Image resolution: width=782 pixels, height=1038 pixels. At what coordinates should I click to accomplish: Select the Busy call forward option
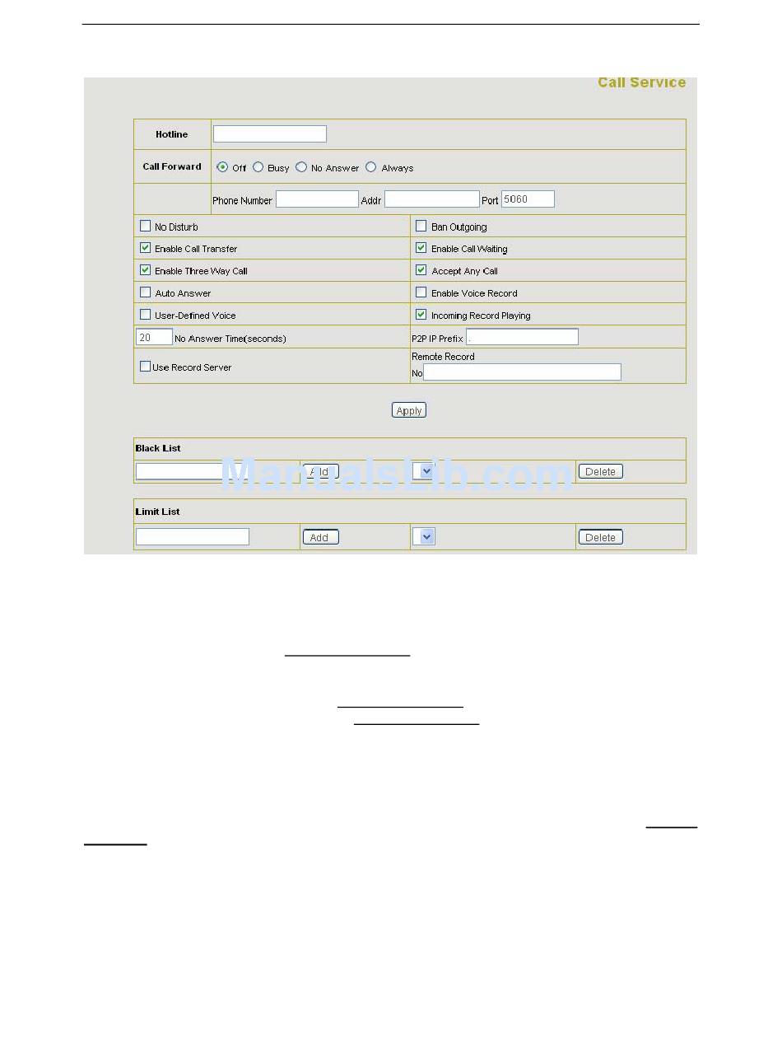pyautogui.click(x=258, y=167)
